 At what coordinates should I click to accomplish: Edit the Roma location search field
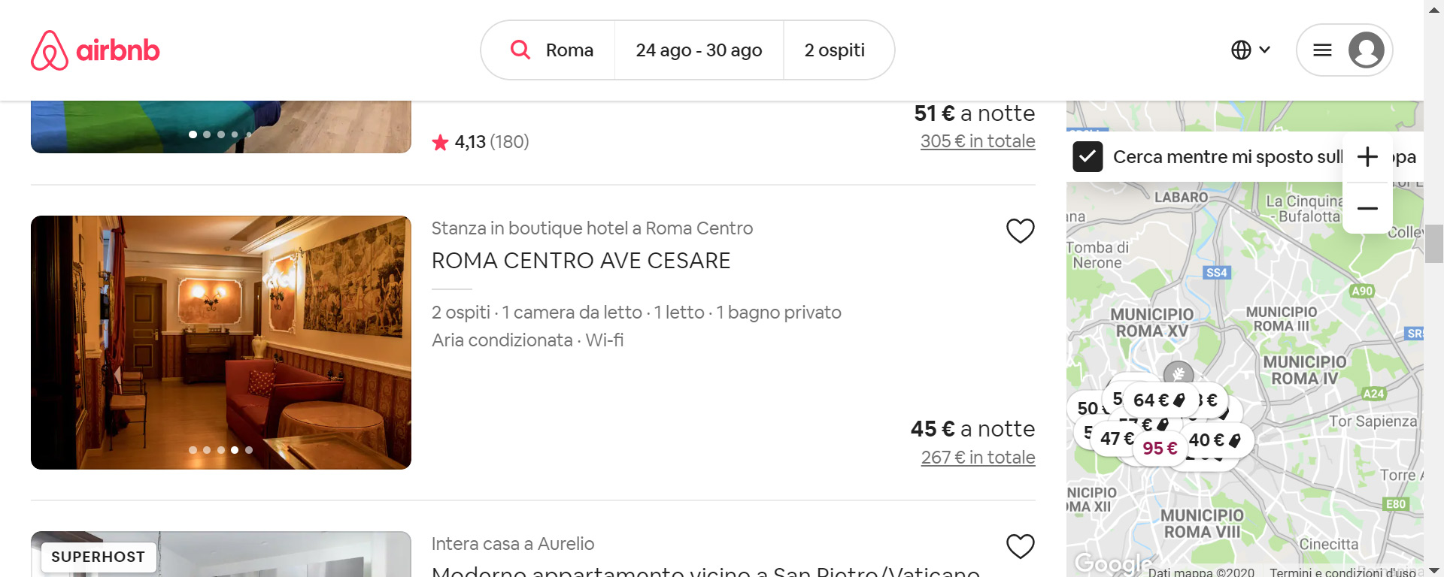click(569, 50)
